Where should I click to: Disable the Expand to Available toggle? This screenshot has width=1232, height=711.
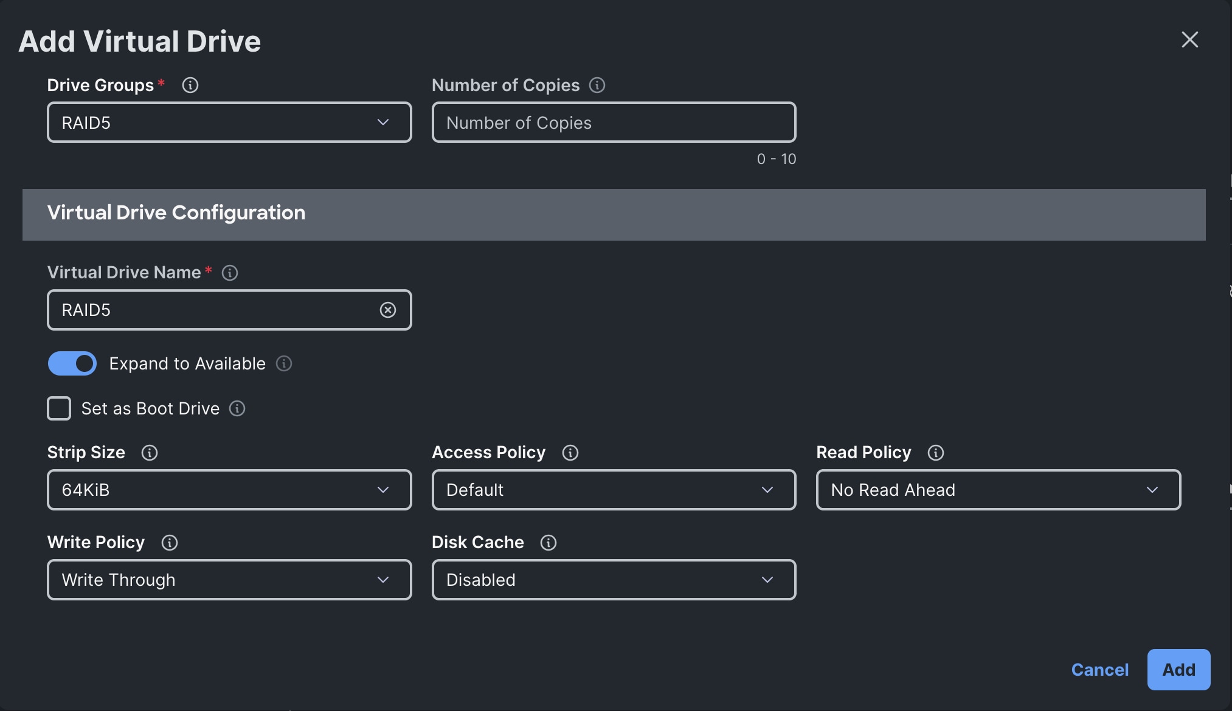pyautogui.click(x=72, y=363)
